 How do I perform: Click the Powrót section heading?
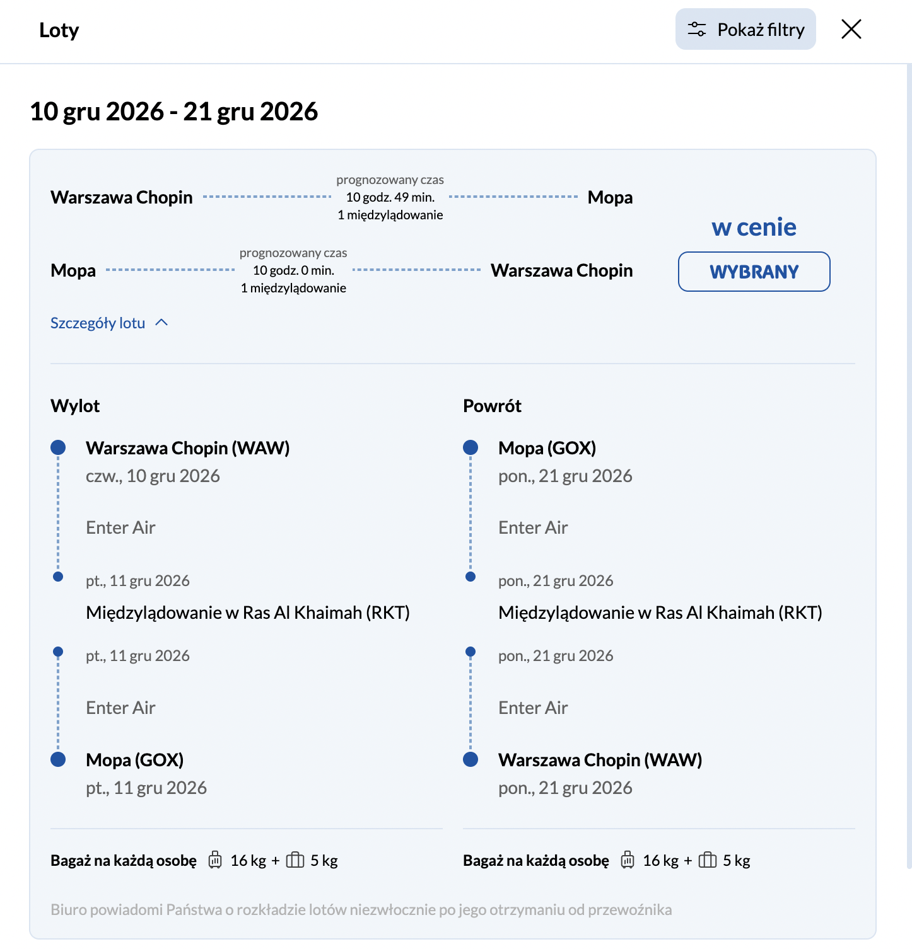click(x=492, y=406)
